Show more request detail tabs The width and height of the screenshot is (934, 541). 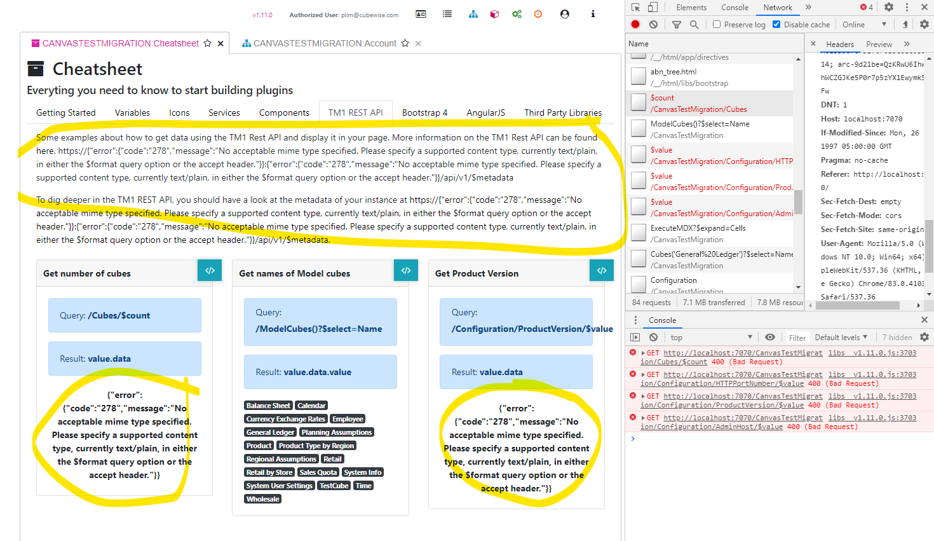907,44
